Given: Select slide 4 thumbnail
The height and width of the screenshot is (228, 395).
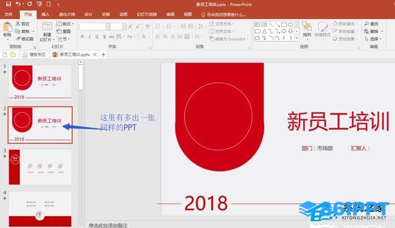Looking at the screenshot, I should click(40, 209).
